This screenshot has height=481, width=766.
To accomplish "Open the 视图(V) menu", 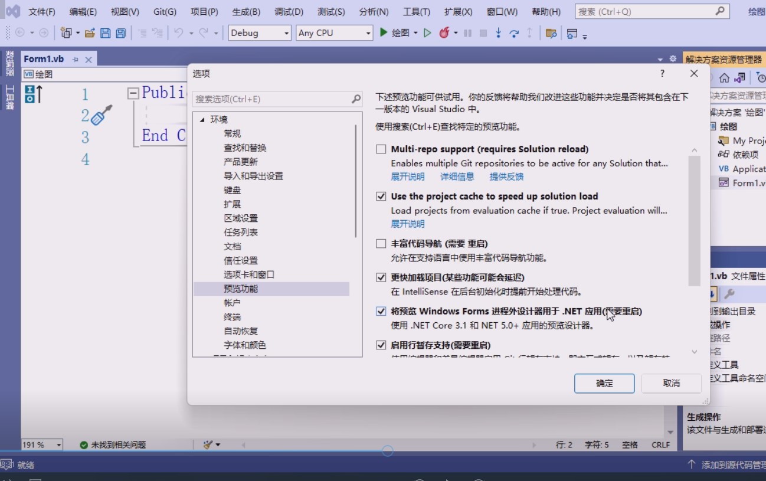I will click(x=125, y=12).
